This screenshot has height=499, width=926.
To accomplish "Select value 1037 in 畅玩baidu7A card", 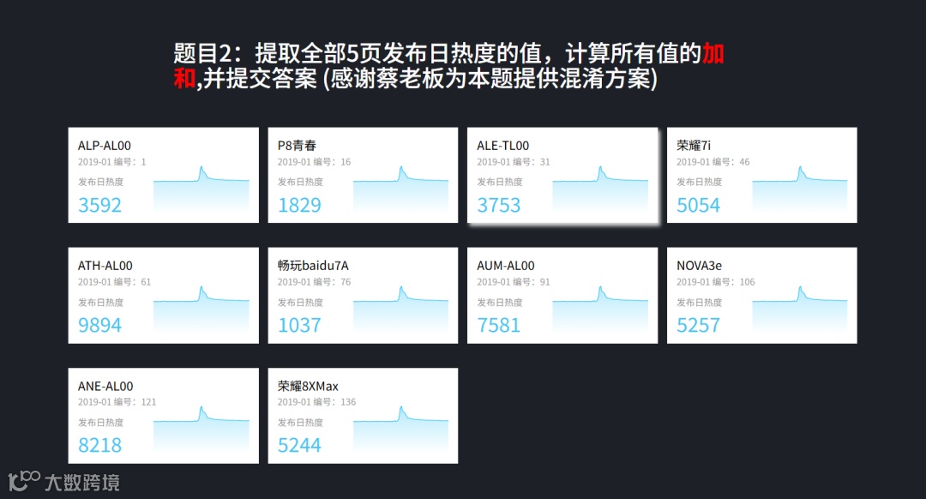I will [299, 325].
